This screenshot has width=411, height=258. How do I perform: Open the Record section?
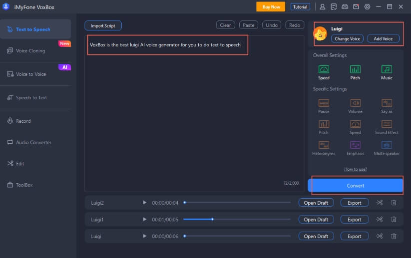[35, 121]
